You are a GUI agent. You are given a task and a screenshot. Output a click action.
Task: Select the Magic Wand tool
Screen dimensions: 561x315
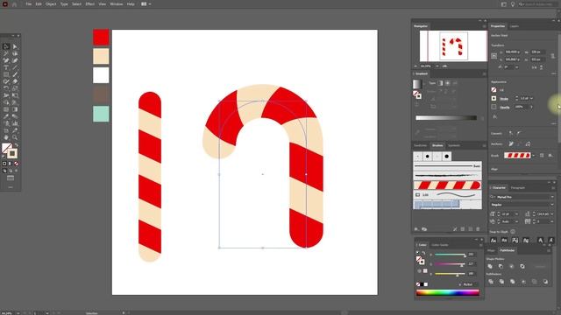(x=6, y=53)
